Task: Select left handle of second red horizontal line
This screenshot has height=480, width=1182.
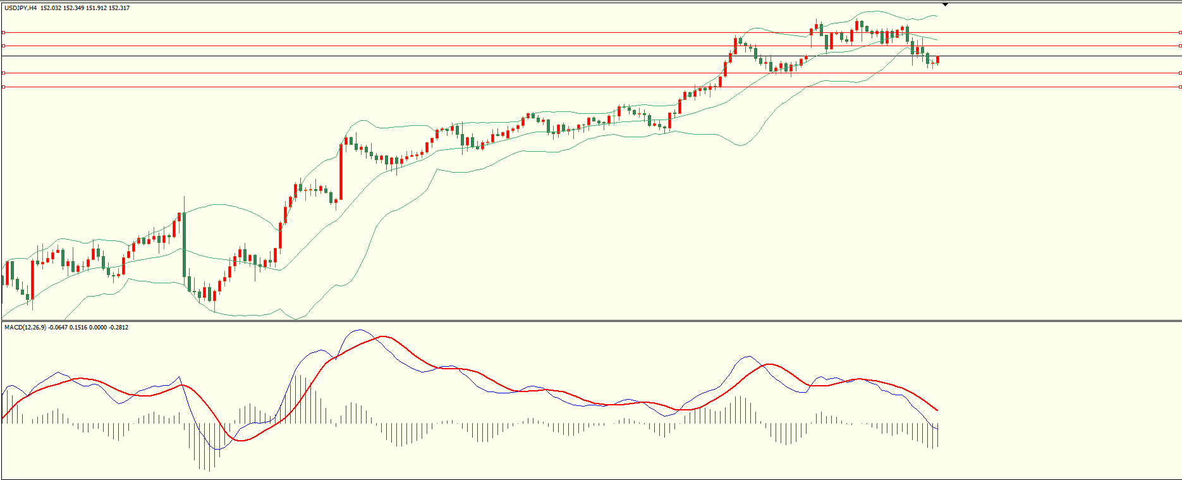Action: coord(3,46)
